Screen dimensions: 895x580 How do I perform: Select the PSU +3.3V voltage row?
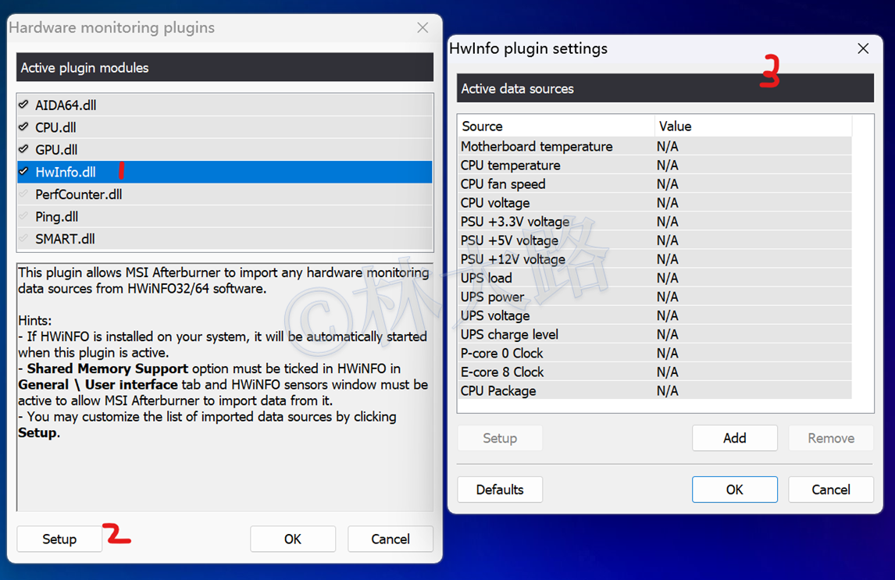pyautogui.click(x=654, y=222)
